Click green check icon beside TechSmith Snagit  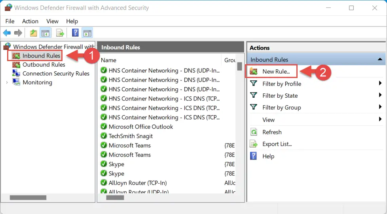104,136
